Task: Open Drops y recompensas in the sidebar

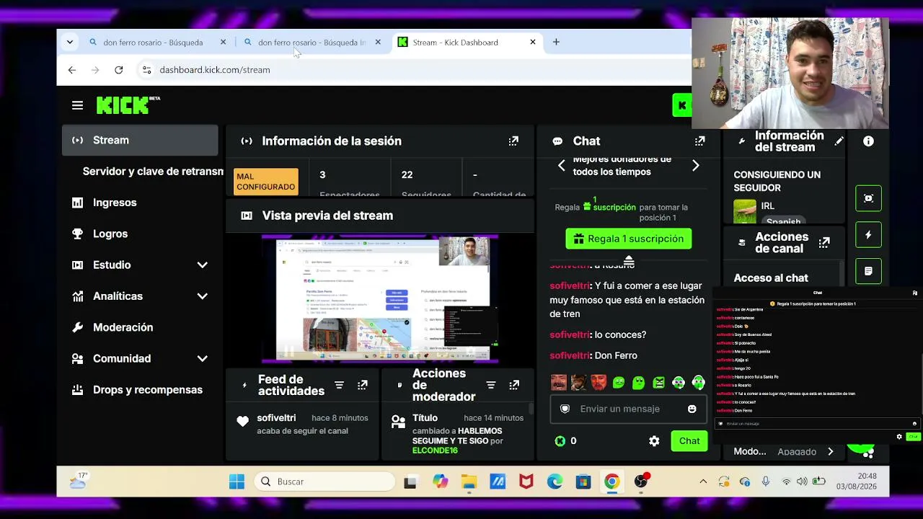Action: [140, 390]
